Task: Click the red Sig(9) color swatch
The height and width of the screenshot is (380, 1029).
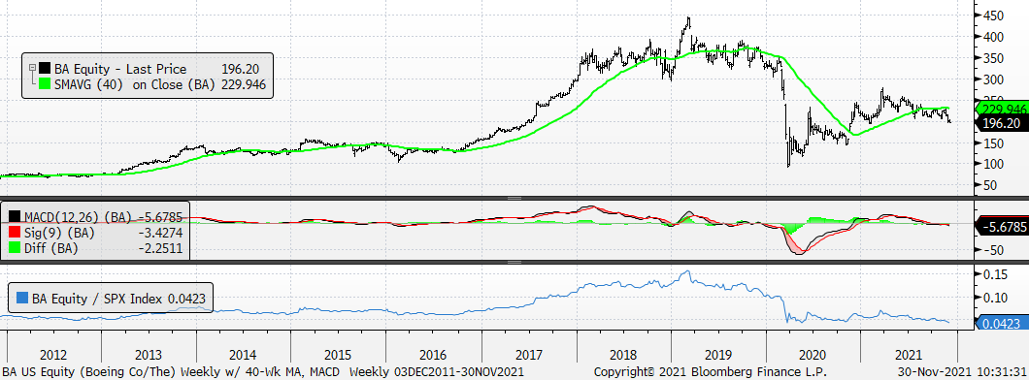Action: click(16, 232)
